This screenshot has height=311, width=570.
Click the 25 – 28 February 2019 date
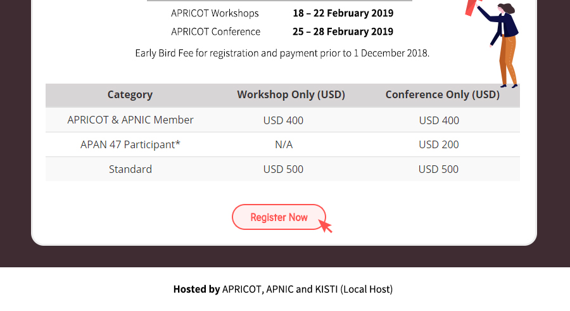point(343,32)
